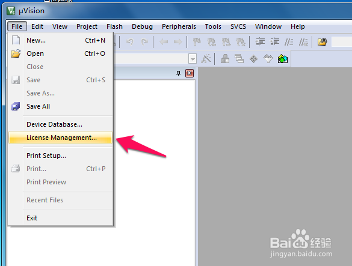This screenshot has height=266, width=352.
Task: Choose Exit from the File menu
Action: [60, 218]
